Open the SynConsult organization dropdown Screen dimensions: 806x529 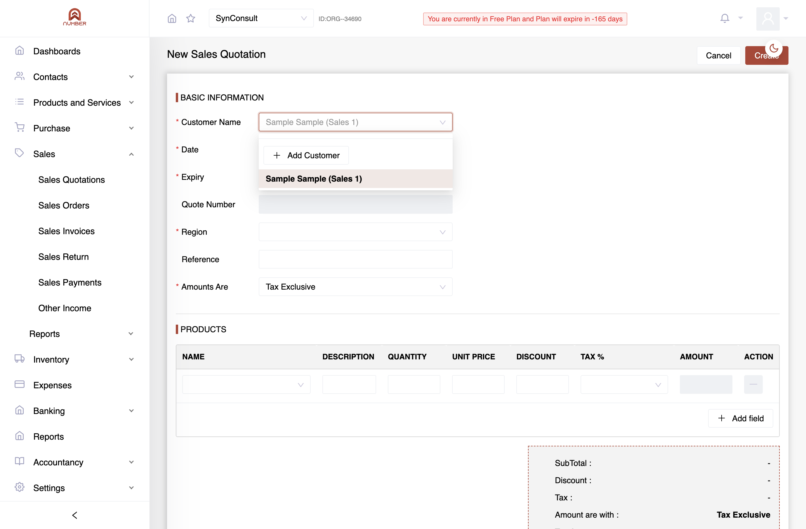(x=261, y=18)
